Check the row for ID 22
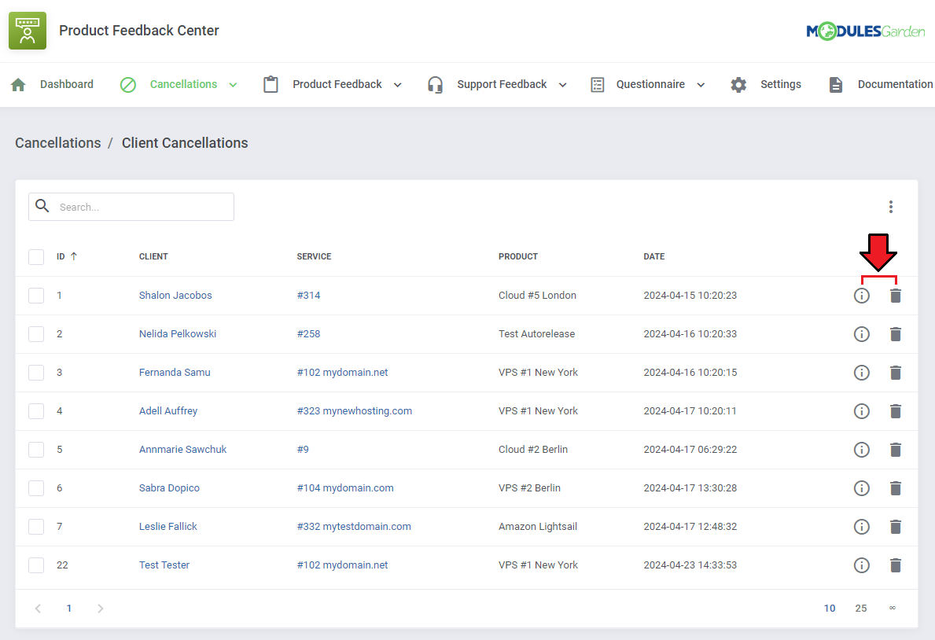The width and height of the screenshot is (935, 640). [36, 565]
